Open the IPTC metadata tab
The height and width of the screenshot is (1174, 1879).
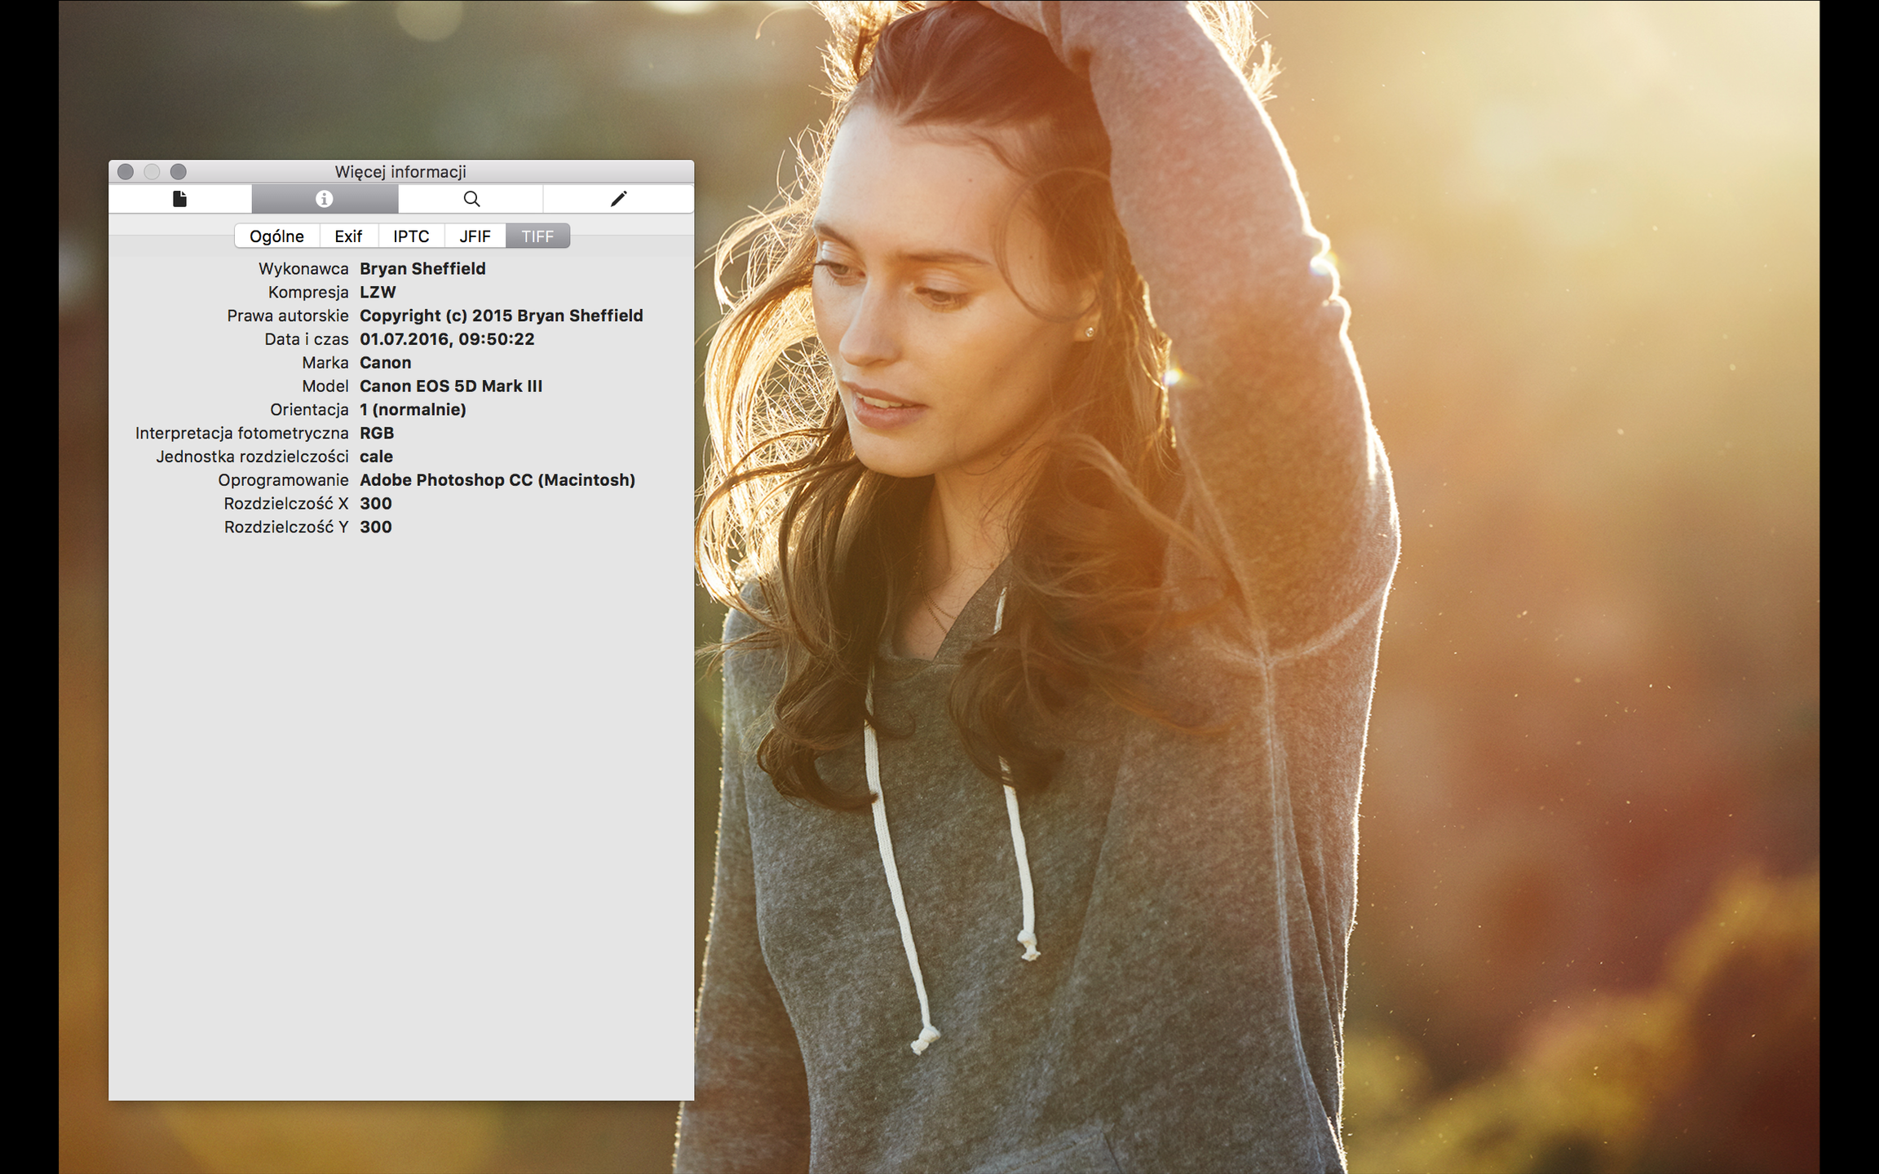(411, 236)
